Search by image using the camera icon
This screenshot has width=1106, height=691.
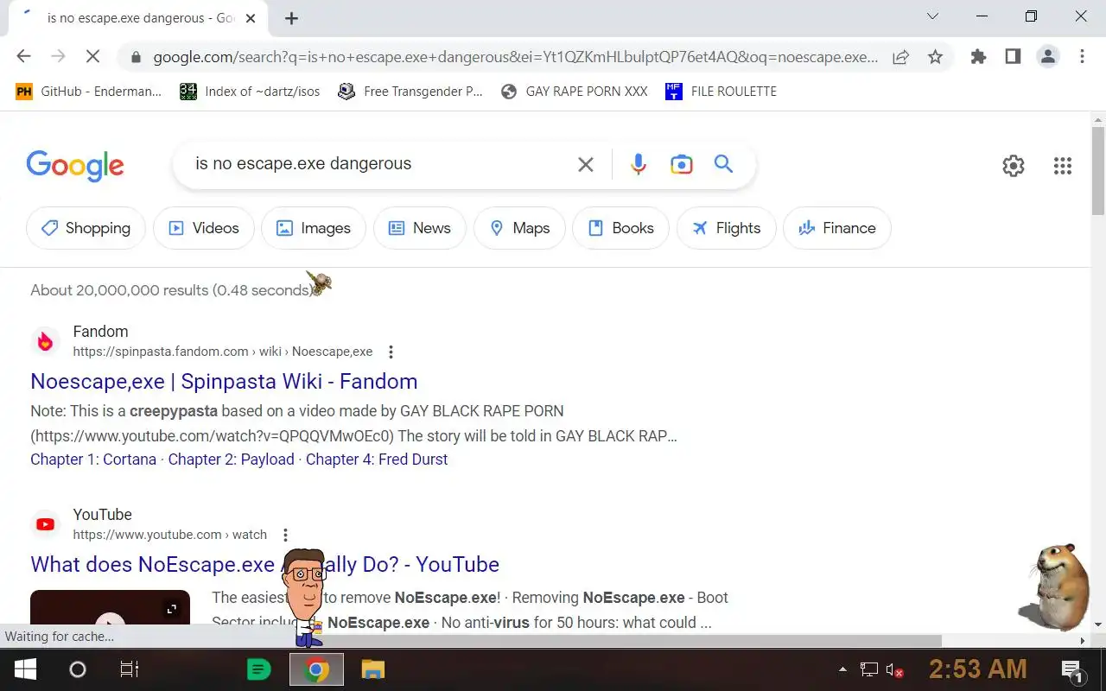(682, 164)
